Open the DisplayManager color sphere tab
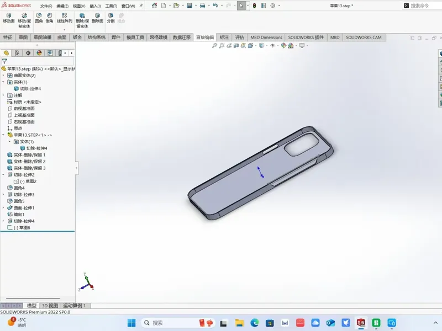 tap(39, 53)
